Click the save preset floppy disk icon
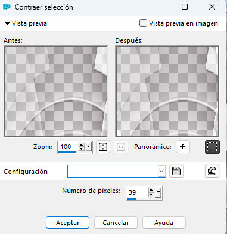Screen dimensions: 227x234 [x=176, y=171]
